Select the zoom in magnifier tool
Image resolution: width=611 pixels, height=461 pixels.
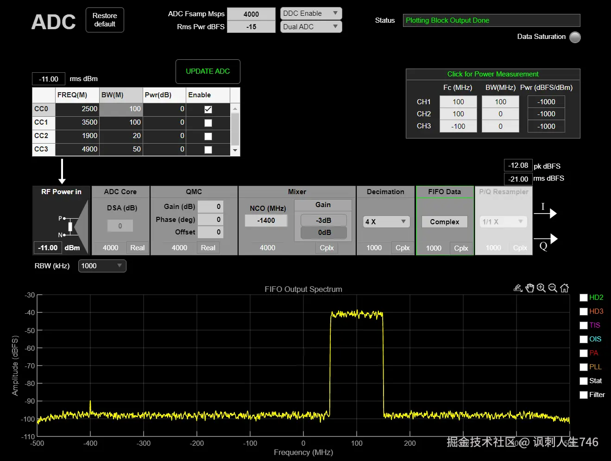point(541,288)
